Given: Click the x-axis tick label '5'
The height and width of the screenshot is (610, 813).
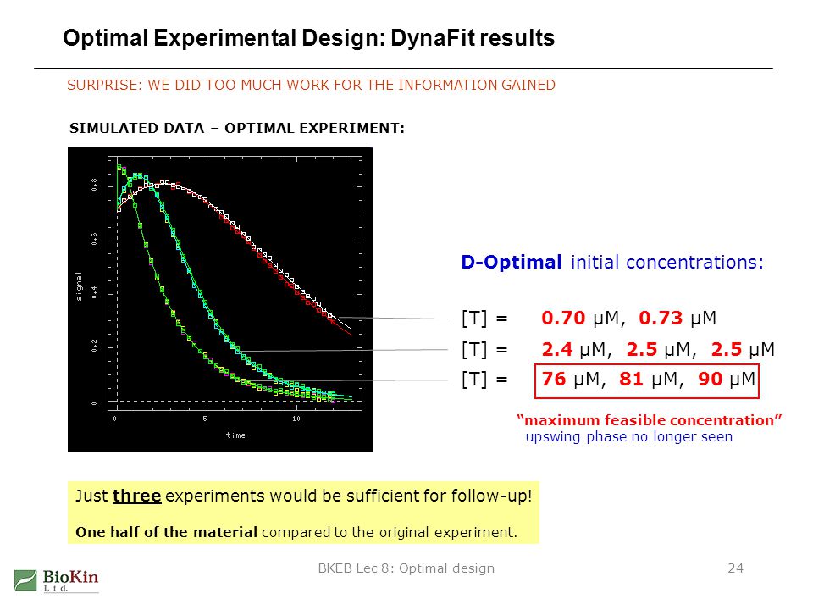Looking at the screenshot, I should 205,419.
